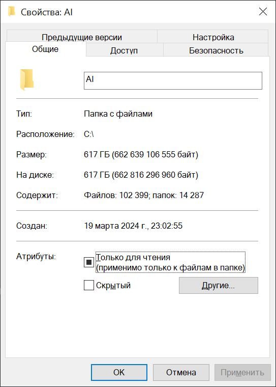
Task: Open the Безопасность tab
Action: [x=216, y=50]
